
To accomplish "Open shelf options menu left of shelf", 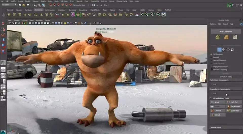I will tap(3, 15).
